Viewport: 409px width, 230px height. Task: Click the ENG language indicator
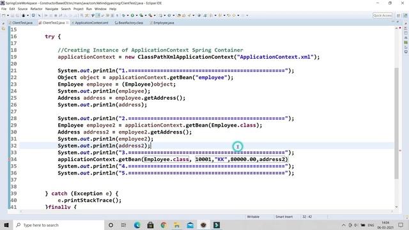pos(371,225)
